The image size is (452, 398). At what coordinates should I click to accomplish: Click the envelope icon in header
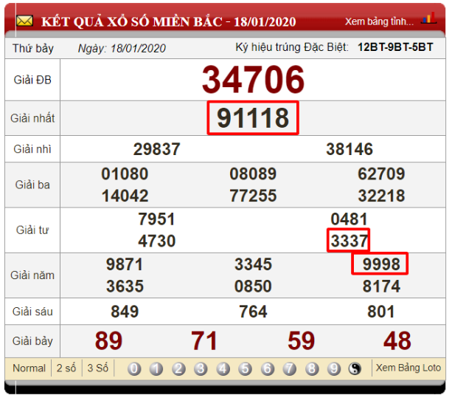(x=24, y=21)
